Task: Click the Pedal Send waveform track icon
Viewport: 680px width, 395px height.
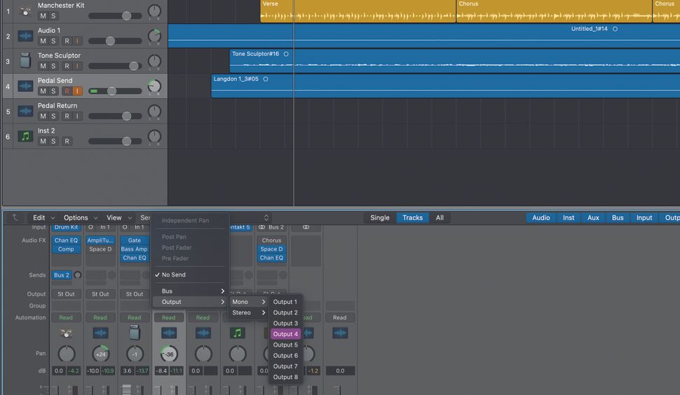Action: click(25, 86)
